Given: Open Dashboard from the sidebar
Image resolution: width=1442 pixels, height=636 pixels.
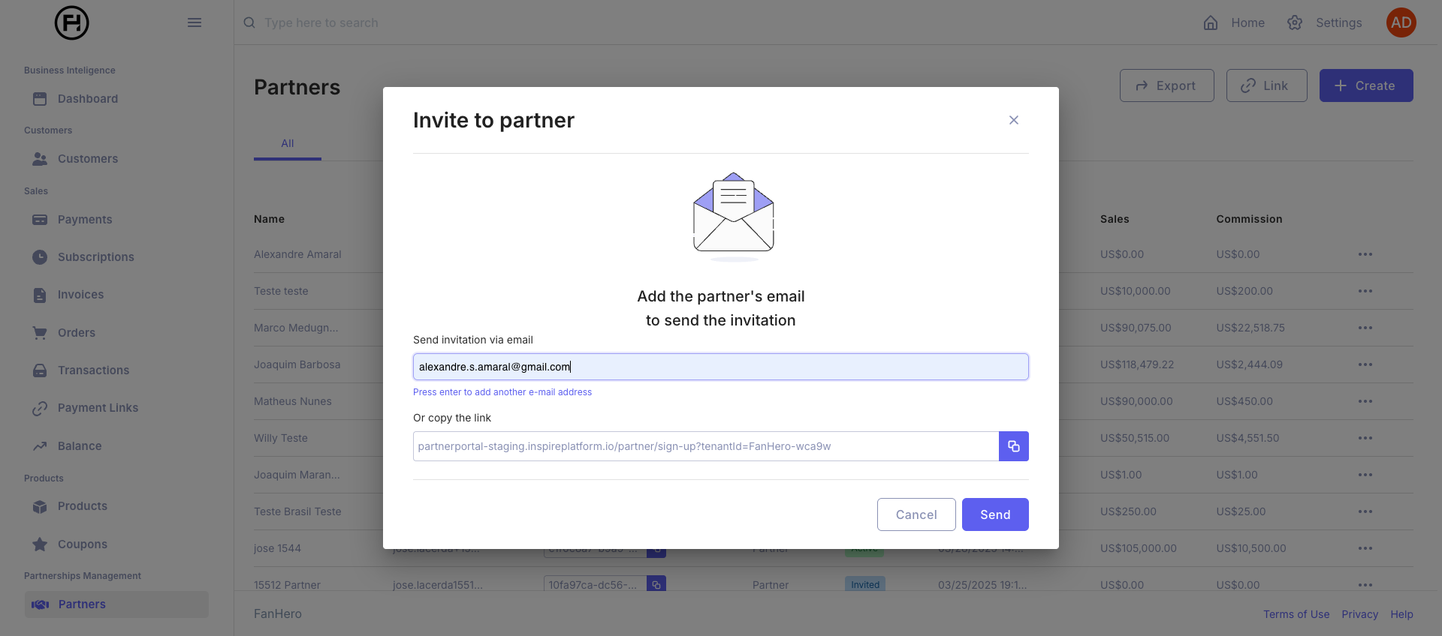Looking at the screenshot, I should click(88, 99).
